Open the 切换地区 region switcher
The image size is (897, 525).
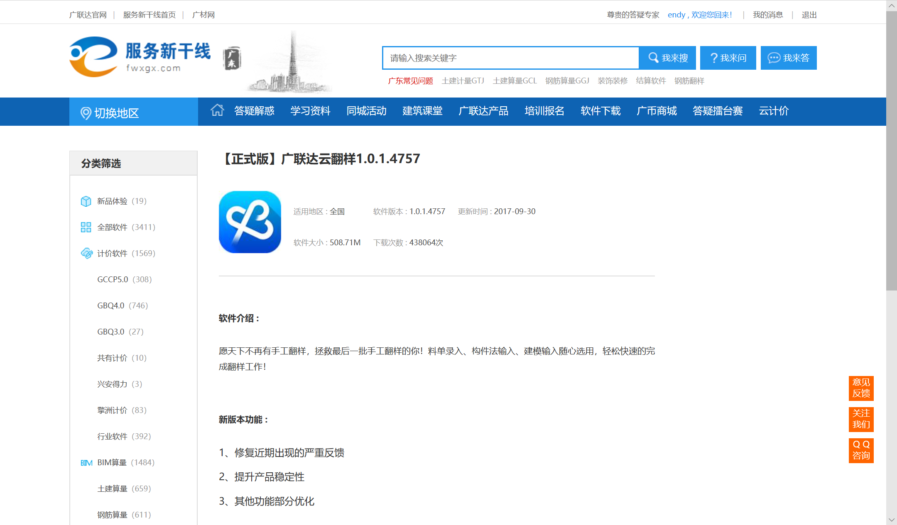(x=134, y=112)
